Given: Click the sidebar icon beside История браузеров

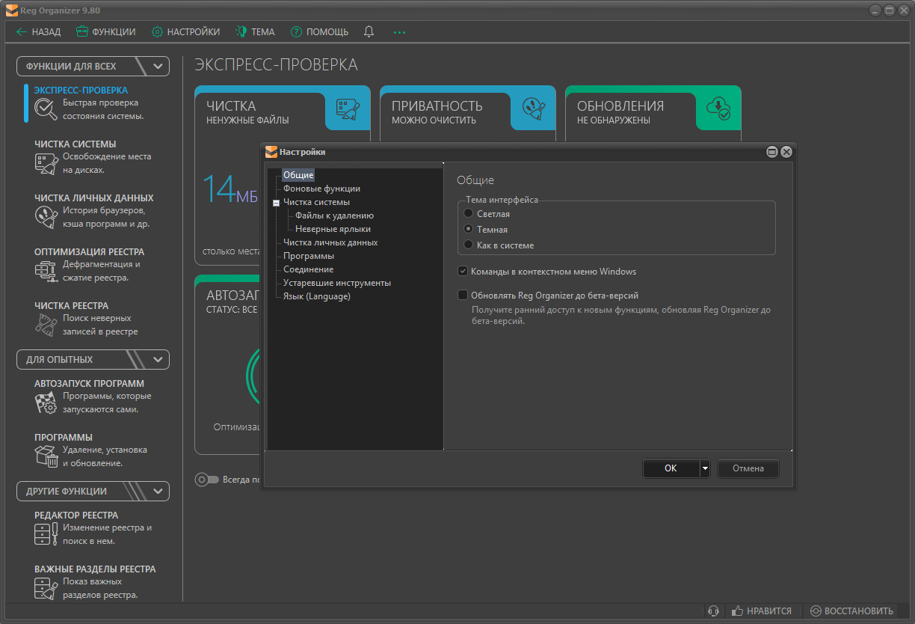Looking at the screenshot, I should [x=46, y=217].
